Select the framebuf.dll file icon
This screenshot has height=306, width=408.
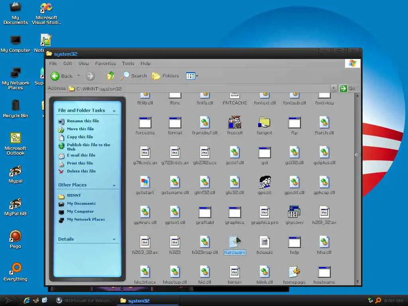(205, 123)
